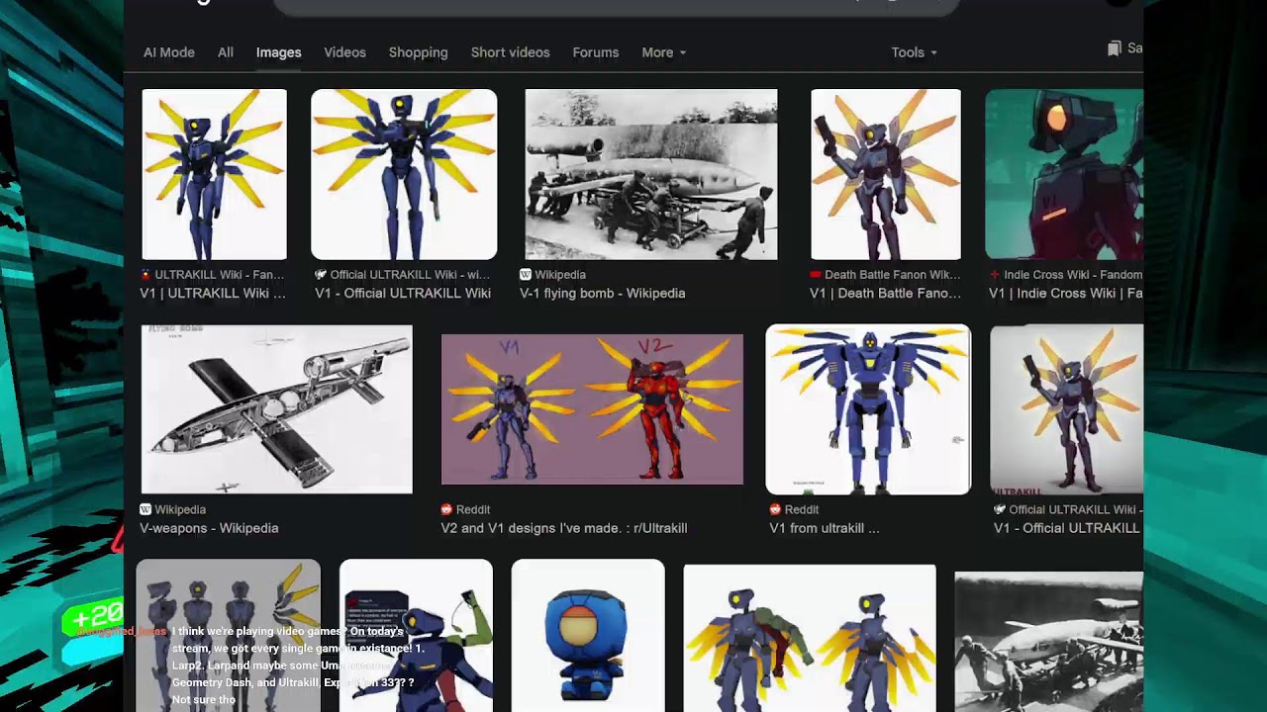Open 'V1 | Death Battle Fano...' title link
Image resolution: width=1267 pixels, height=712 pixels.
885,294
